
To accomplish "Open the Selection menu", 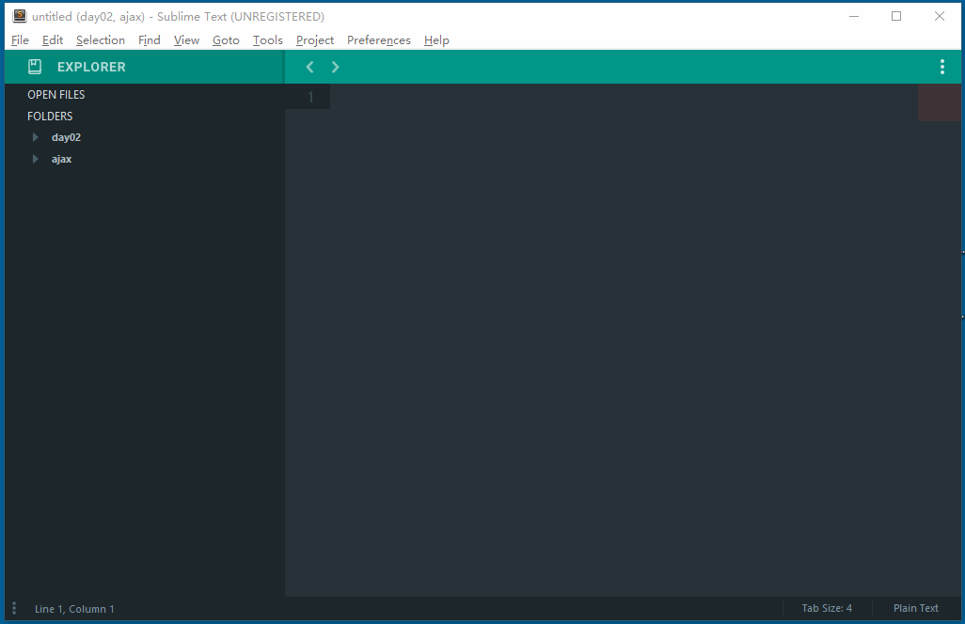I will (x=100, y=40).
